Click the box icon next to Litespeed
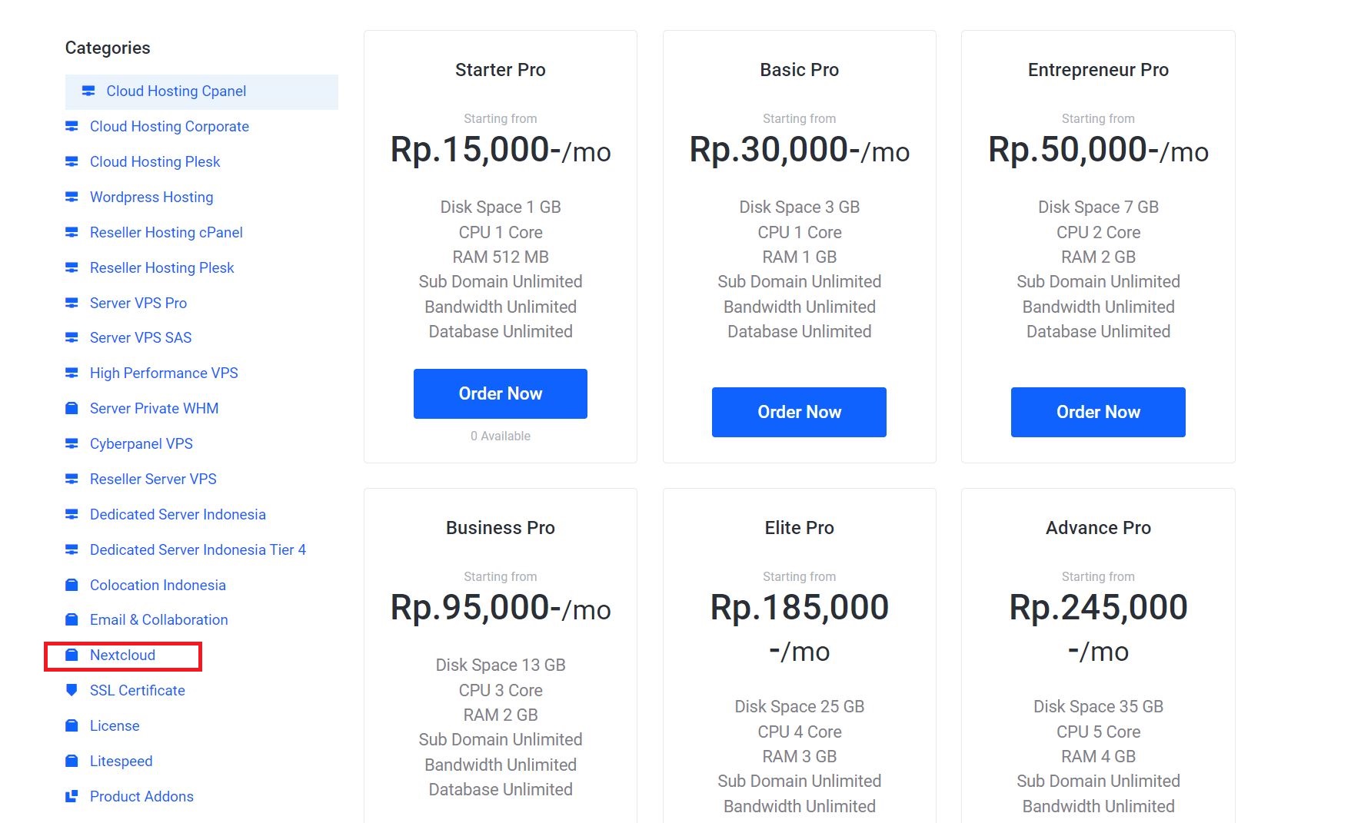This screenshot has height=823, width=1361. click(x=72, y=761)
